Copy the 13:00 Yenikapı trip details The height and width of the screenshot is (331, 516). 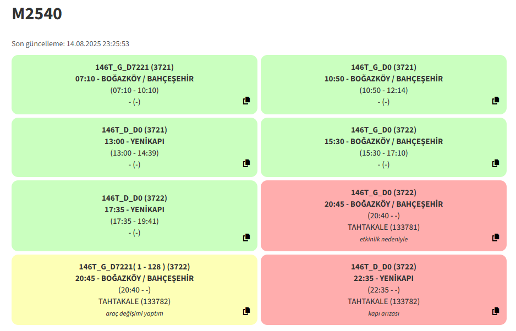point(246,163)
